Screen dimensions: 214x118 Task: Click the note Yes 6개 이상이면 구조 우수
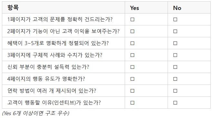pos(36,113)
